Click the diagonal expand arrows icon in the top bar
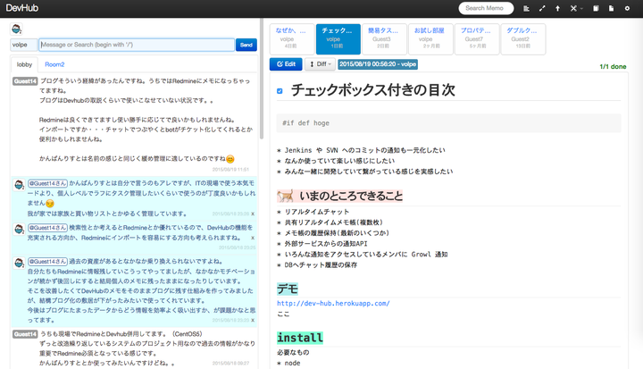The width and height of the screenshot is (643, 369). pyautogui.click(x=542, y=8)
